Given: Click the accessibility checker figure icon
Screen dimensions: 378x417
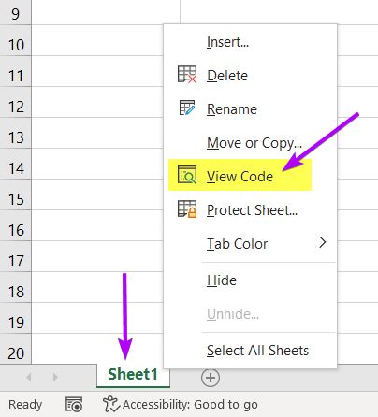Looking at the screenshot, I should (111, 404).
